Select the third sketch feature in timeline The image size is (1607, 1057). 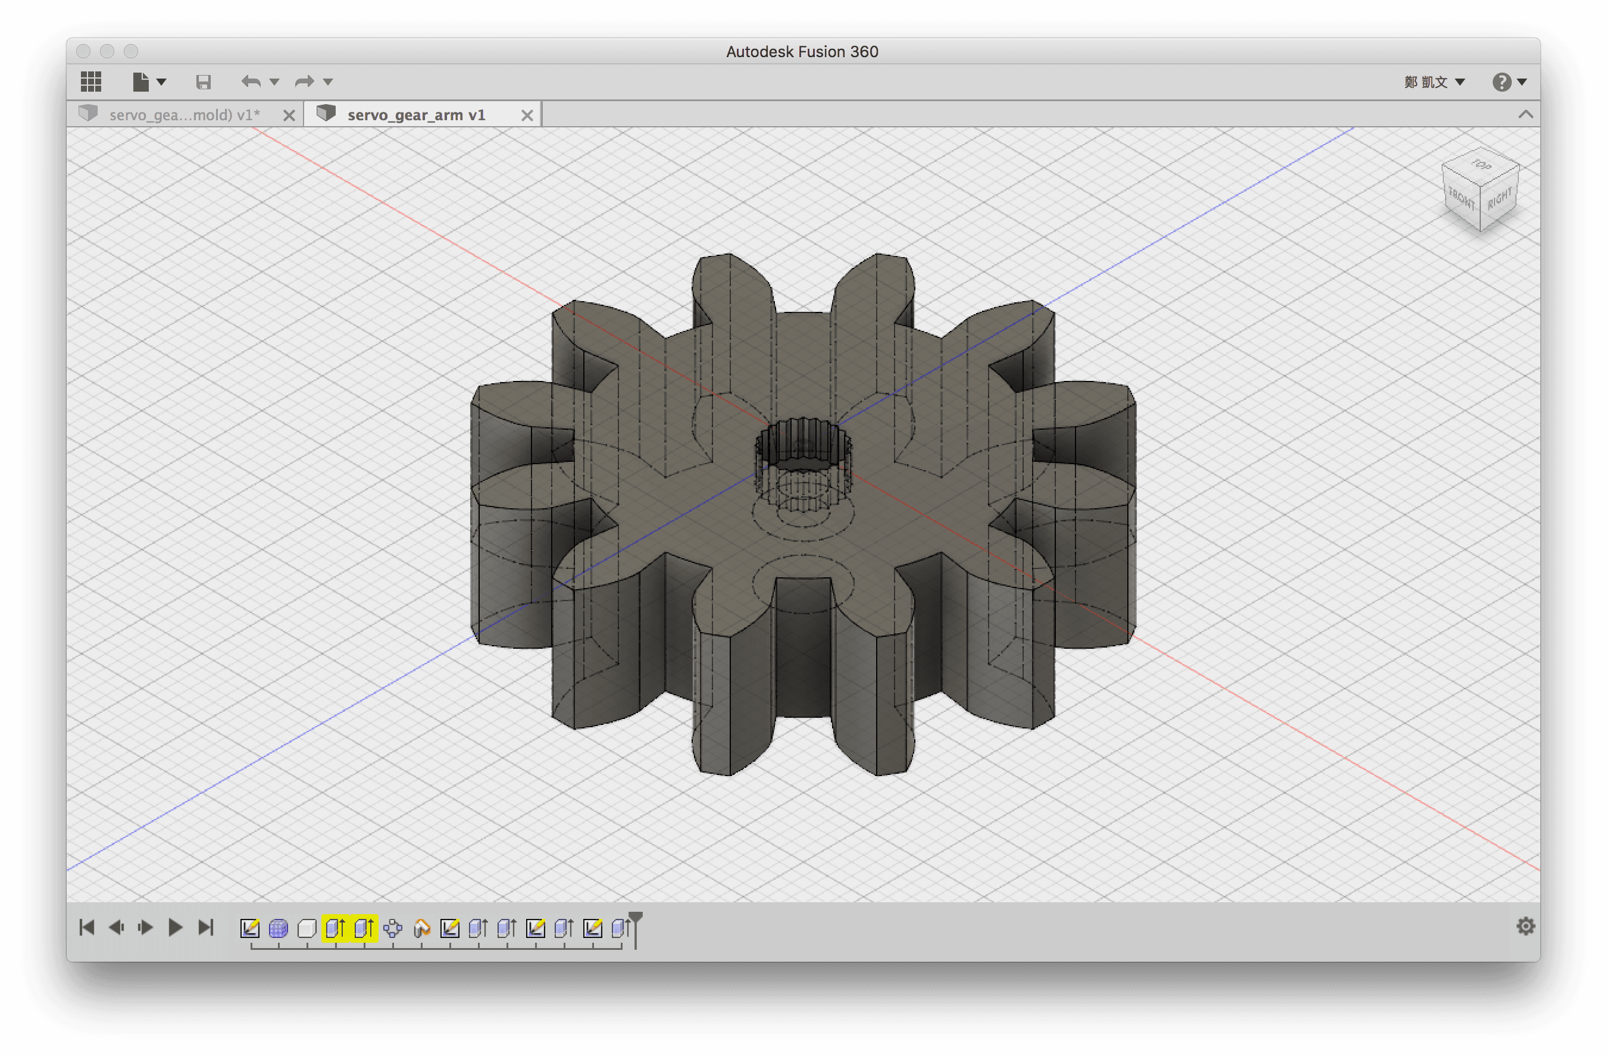coord(536,929)
